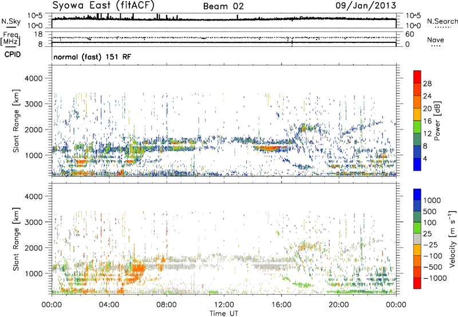Click the "CPID" label
458x317 pixels.
pyautogui.click(x=13, y=54)
